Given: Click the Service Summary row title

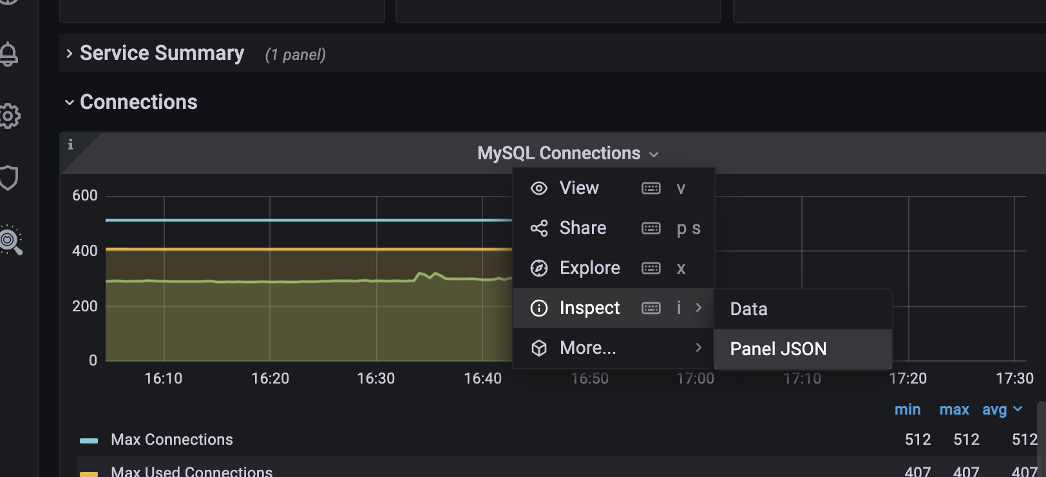Looking at the screenshot, I should (162, 53).
